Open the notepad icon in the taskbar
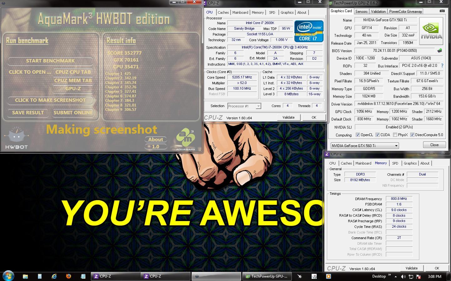This screenshot has width=451, height=281. [83, 276]
